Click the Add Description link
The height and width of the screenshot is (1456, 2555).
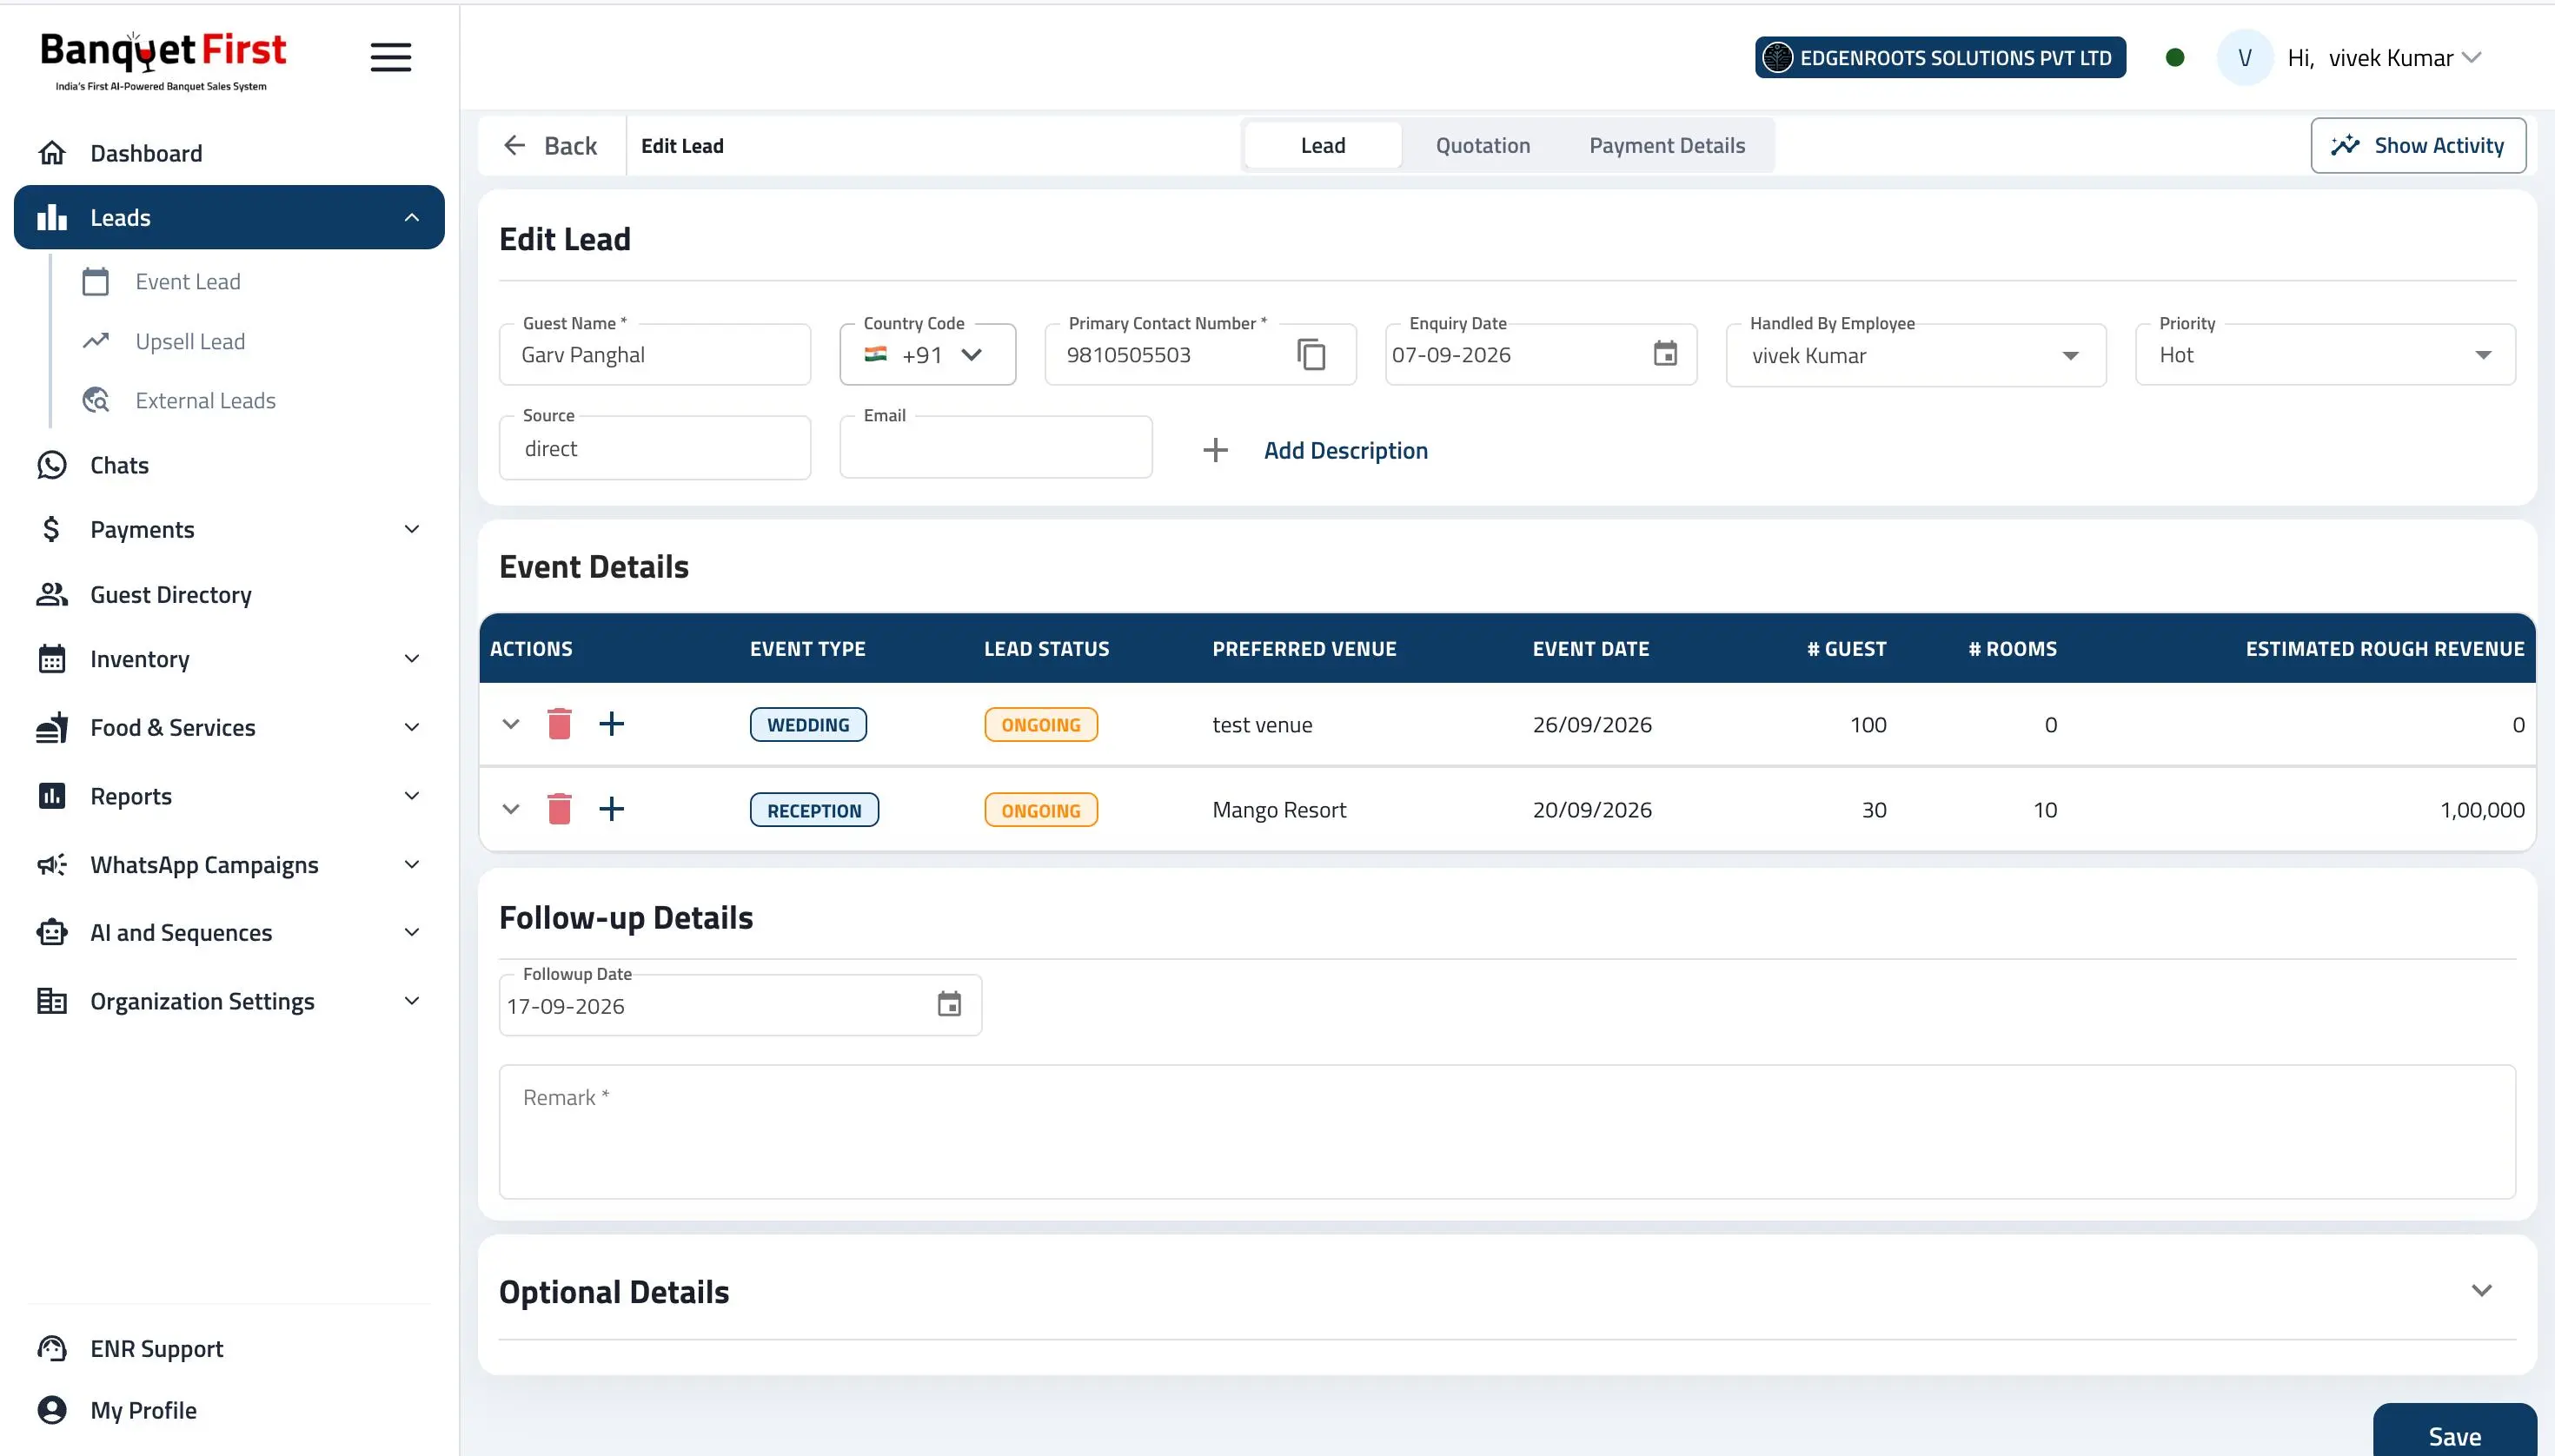(1345, 450)
